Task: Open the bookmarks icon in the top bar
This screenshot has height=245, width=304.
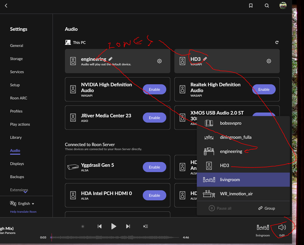Action: (x=251, y=6)
